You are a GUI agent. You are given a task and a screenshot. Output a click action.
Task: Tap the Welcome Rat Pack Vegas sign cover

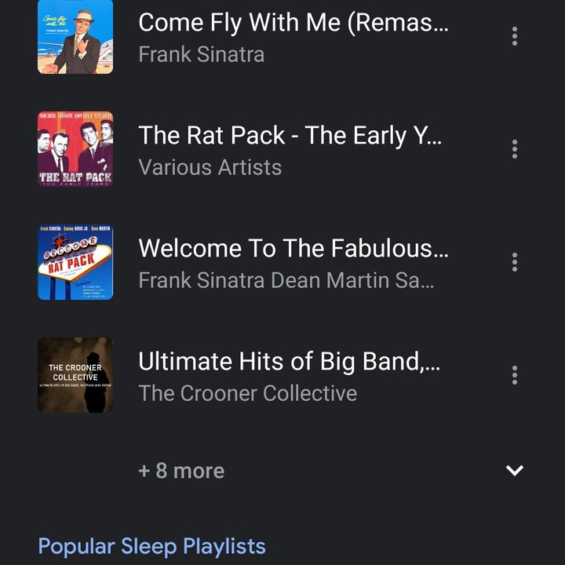[75, 262]
